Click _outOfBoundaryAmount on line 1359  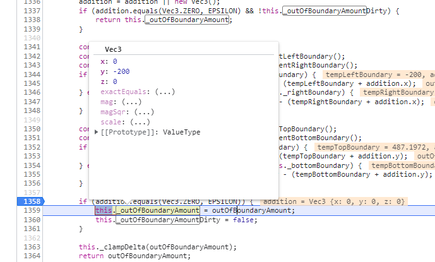point(158,210)
